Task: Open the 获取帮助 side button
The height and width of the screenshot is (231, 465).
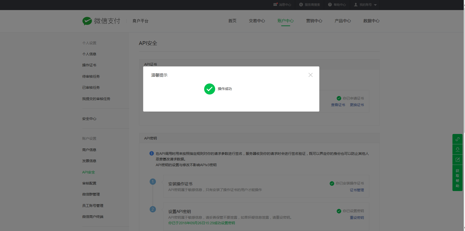Action: point(457,178)
